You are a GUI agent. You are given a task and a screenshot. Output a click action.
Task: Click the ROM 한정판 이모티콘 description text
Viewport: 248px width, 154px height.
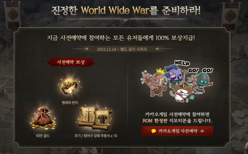177,118
